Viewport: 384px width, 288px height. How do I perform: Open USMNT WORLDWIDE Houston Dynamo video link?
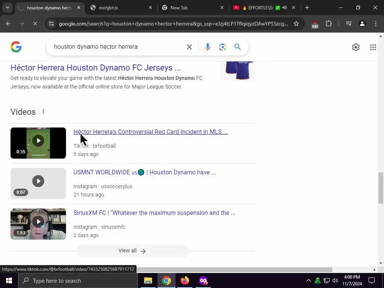click(144, 172)
